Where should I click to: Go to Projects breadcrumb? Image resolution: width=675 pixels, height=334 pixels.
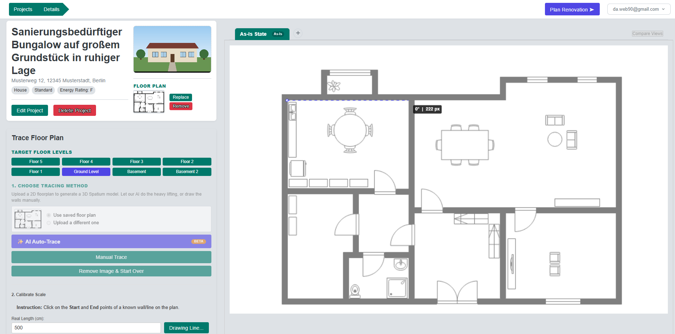pos(23,9)
